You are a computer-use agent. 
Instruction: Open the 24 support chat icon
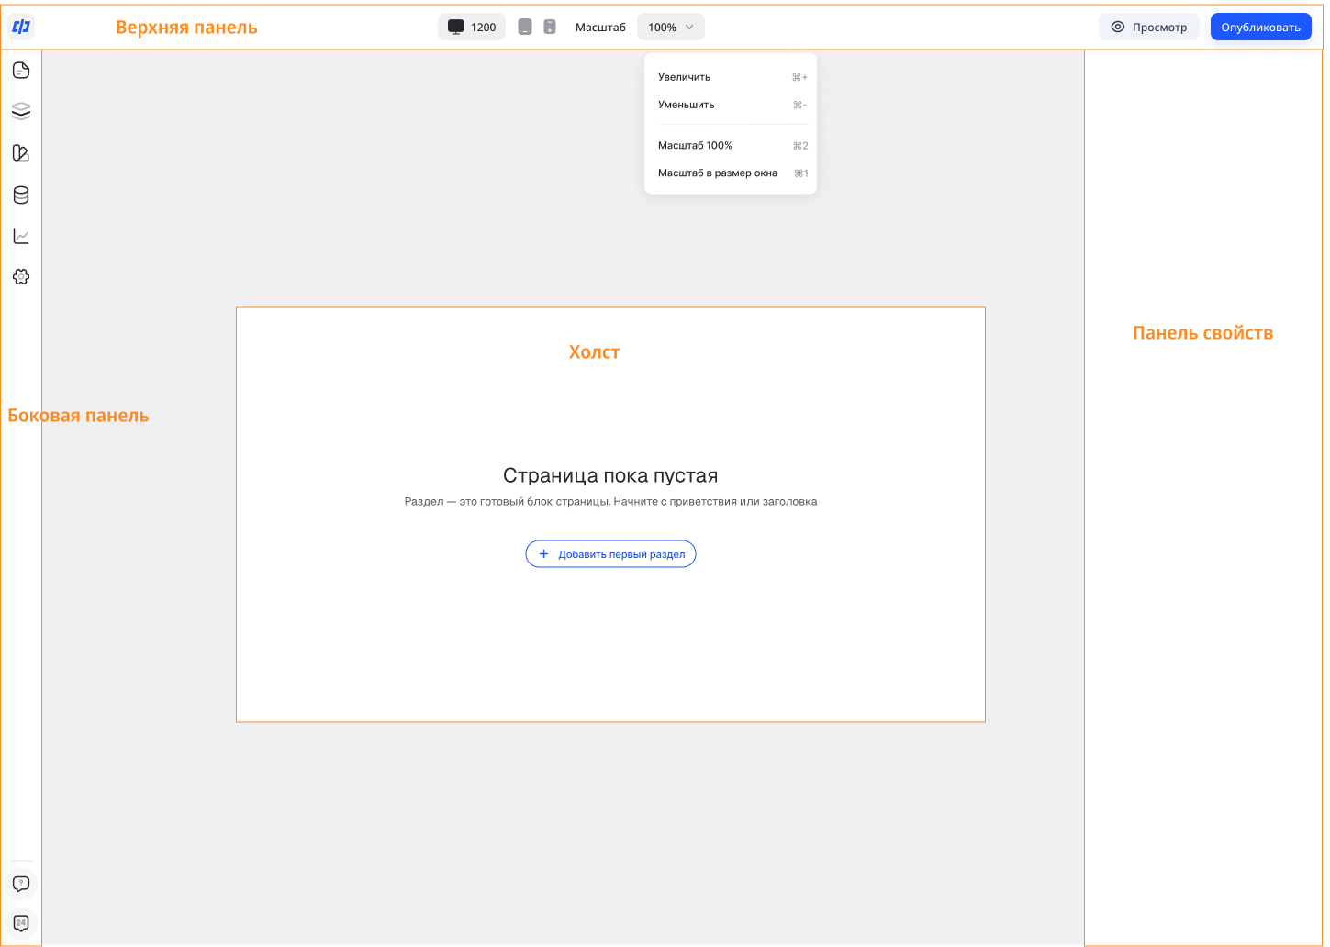(x=21, y=923)
